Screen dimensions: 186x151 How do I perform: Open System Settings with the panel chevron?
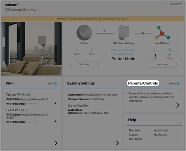[x=117, y=143]
